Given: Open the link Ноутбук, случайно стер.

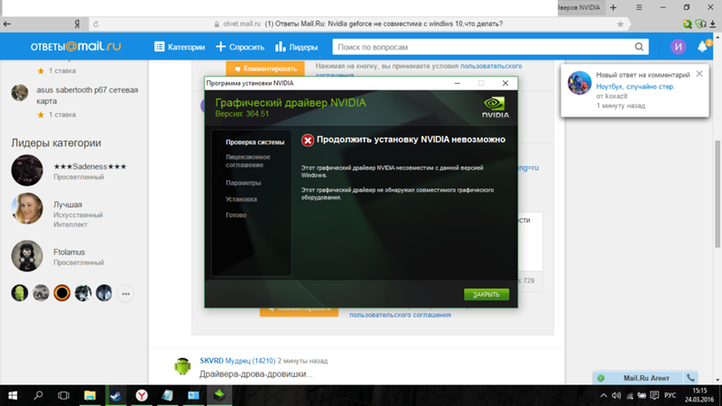Looking at the screenshot, I should (x=635, y=87).
